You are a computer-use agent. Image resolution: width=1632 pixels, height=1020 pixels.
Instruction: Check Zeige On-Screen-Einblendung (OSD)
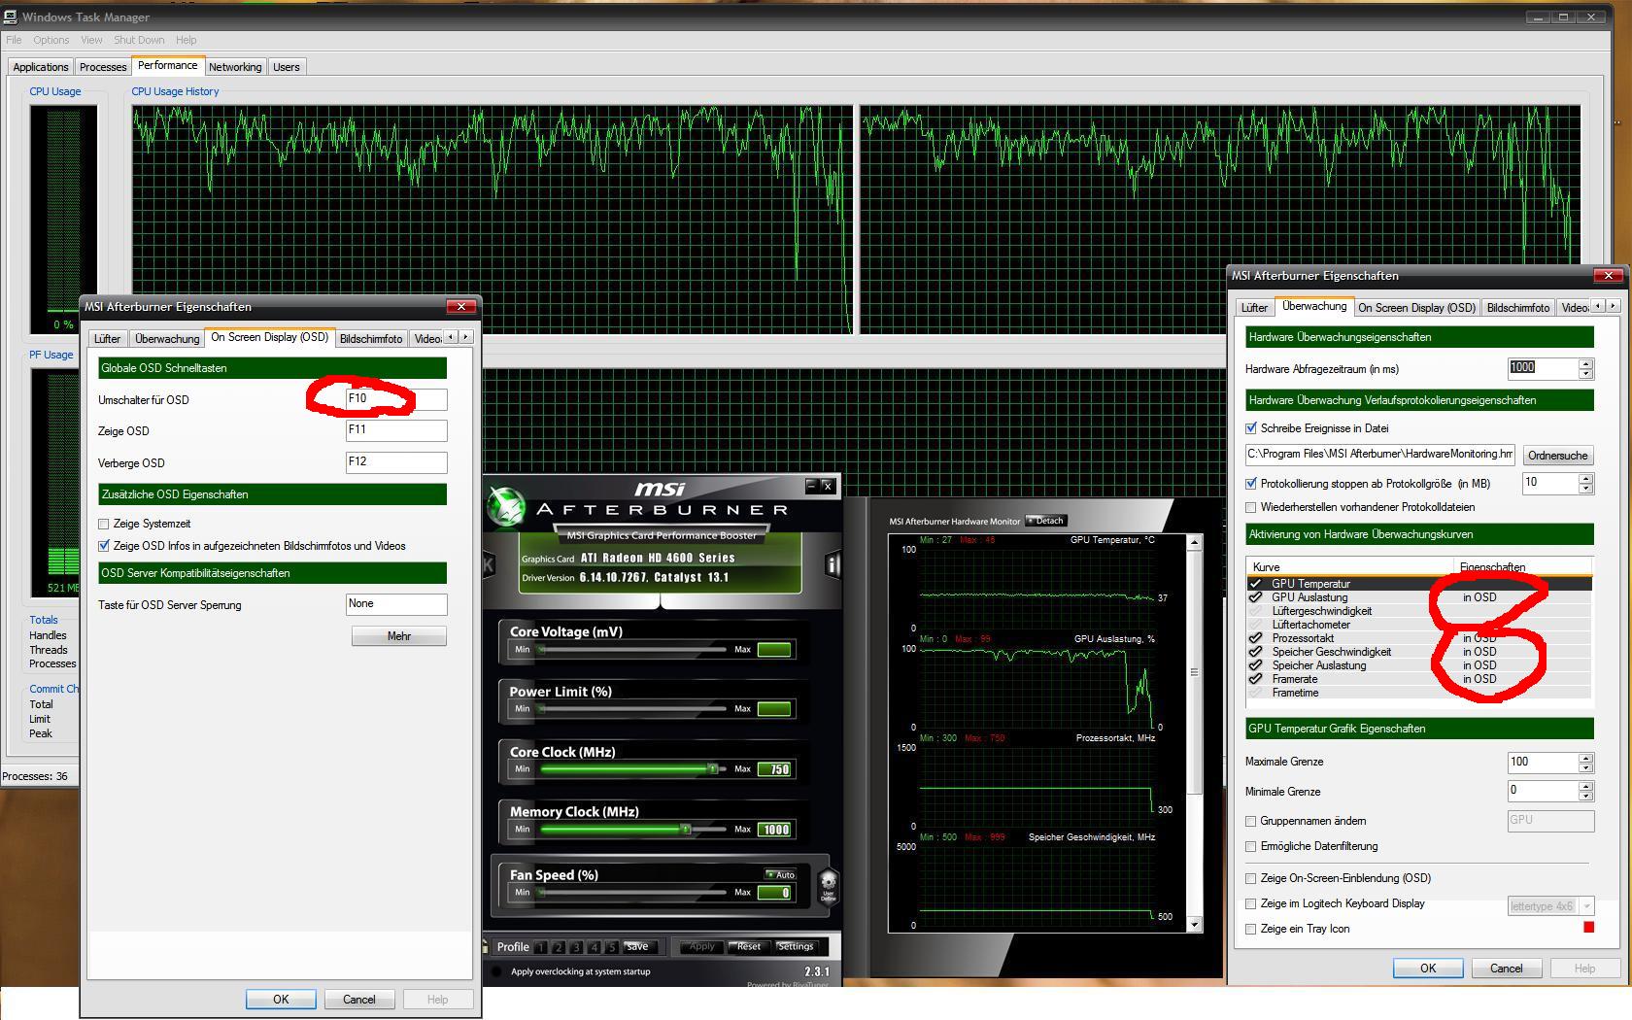click(x=1251, y=878)
